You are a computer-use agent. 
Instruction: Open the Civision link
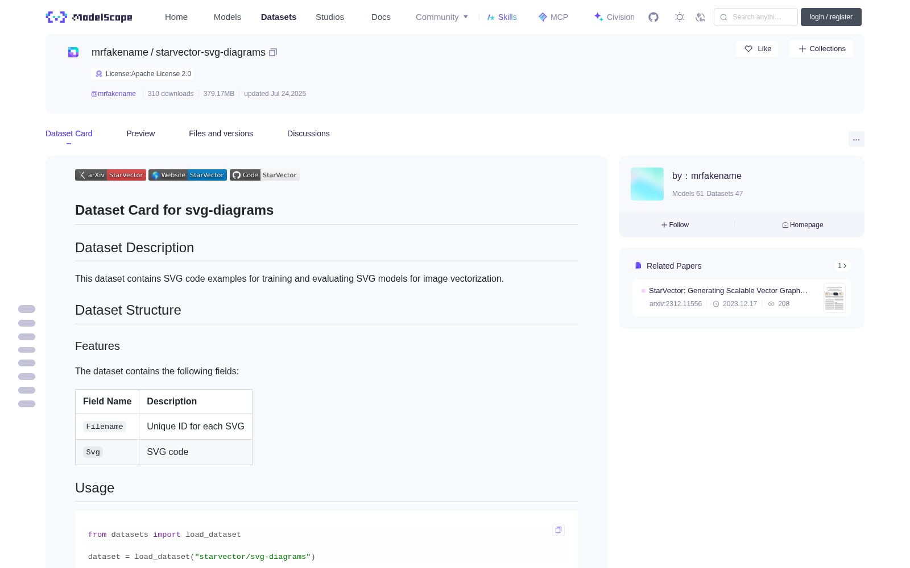click(x=614, y=17)
